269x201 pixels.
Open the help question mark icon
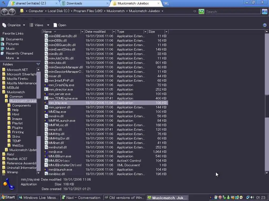click(x=265, y=25)
